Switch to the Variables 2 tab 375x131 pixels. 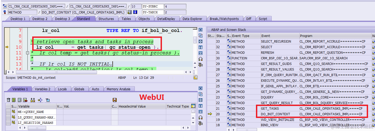[x=43, y=89]
